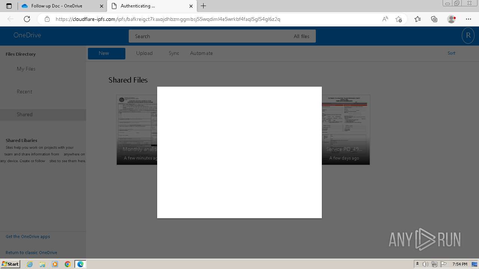Reload the current page
This screenshot has width=479, height=269.
pos(27,19)
